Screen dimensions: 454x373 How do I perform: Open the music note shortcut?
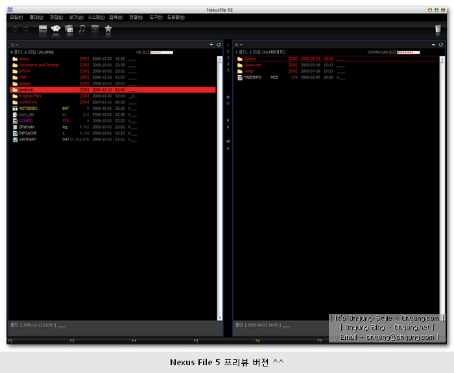pos(82,29)
